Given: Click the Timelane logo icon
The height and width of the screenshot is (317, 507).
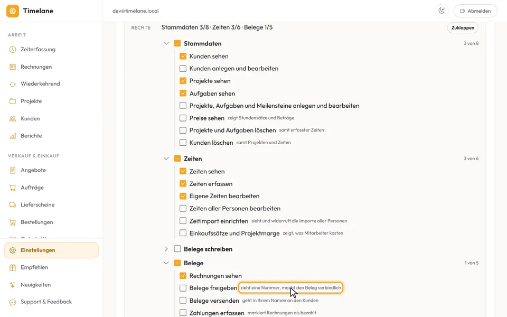Looking at the screenshot, I should coord(13,11).
